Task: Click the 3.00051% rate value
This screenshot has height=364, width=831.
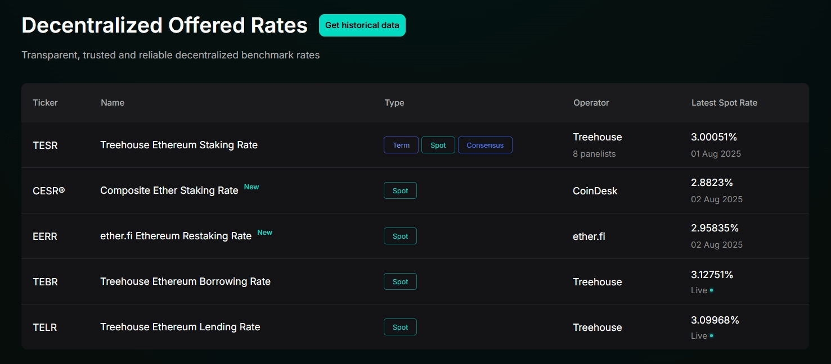Action: pos(714,137)
